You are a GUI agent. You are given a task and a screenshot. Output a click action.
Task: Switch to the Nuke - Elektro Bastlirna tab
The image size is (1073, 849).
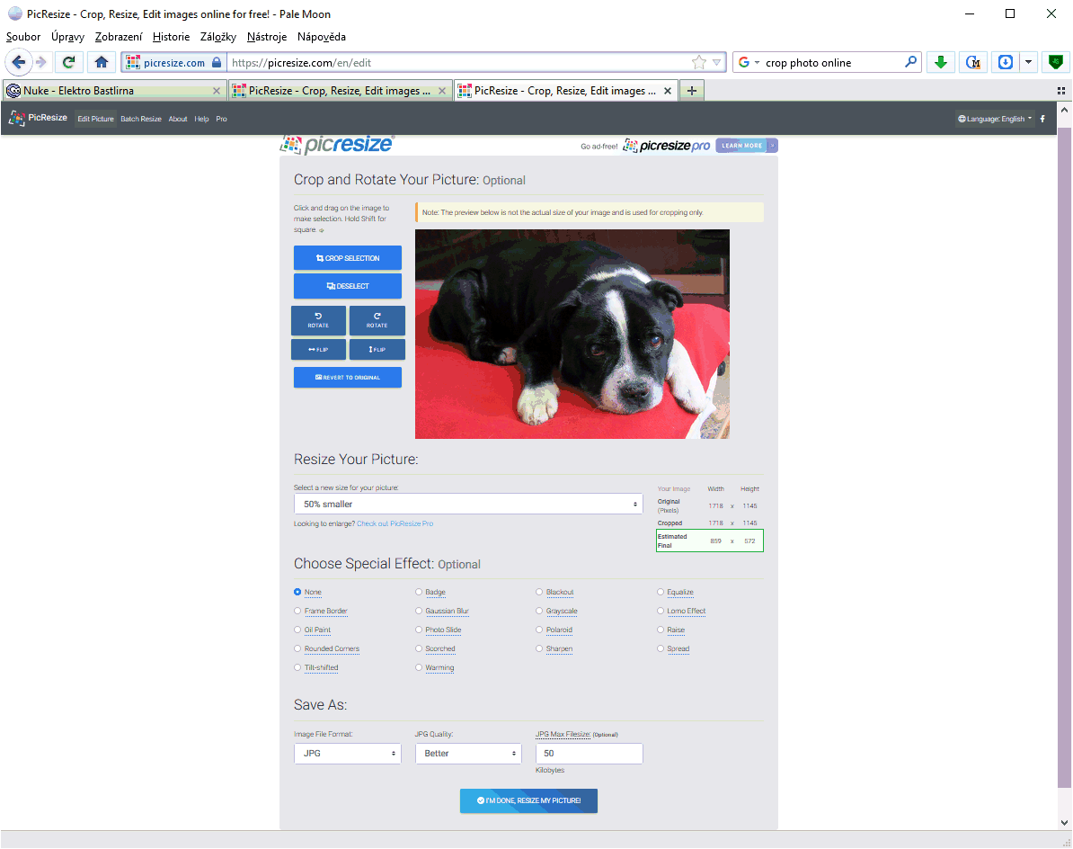pyautogui.click(x=108, y=91)
